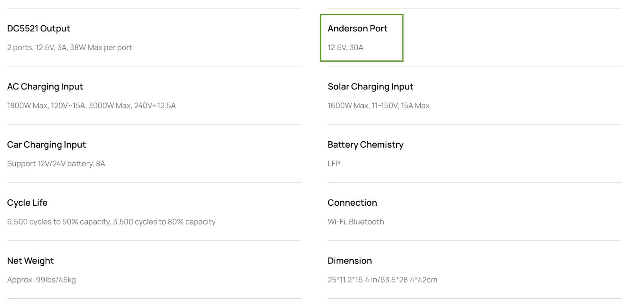Click the Connection heading
The width and height of the screenshot is (629, 305).
[352, 203]
